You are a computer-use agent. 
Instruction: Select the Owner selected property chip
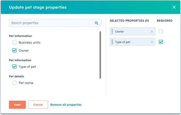point(132,31)
